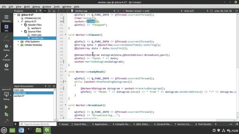Viewport: 239px width, 134px height.
Task: Go back in editor navigation history
Action: 59,11
